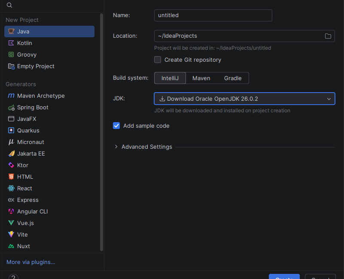The width and height of the screenshot is (344, 279).
Task: Click the Maven Archetype m icon
Action: pos(11,96)
